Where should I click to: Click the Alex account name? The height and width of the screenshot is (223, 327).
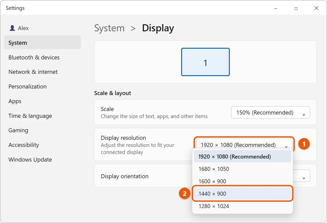click(x=23, y=28)
